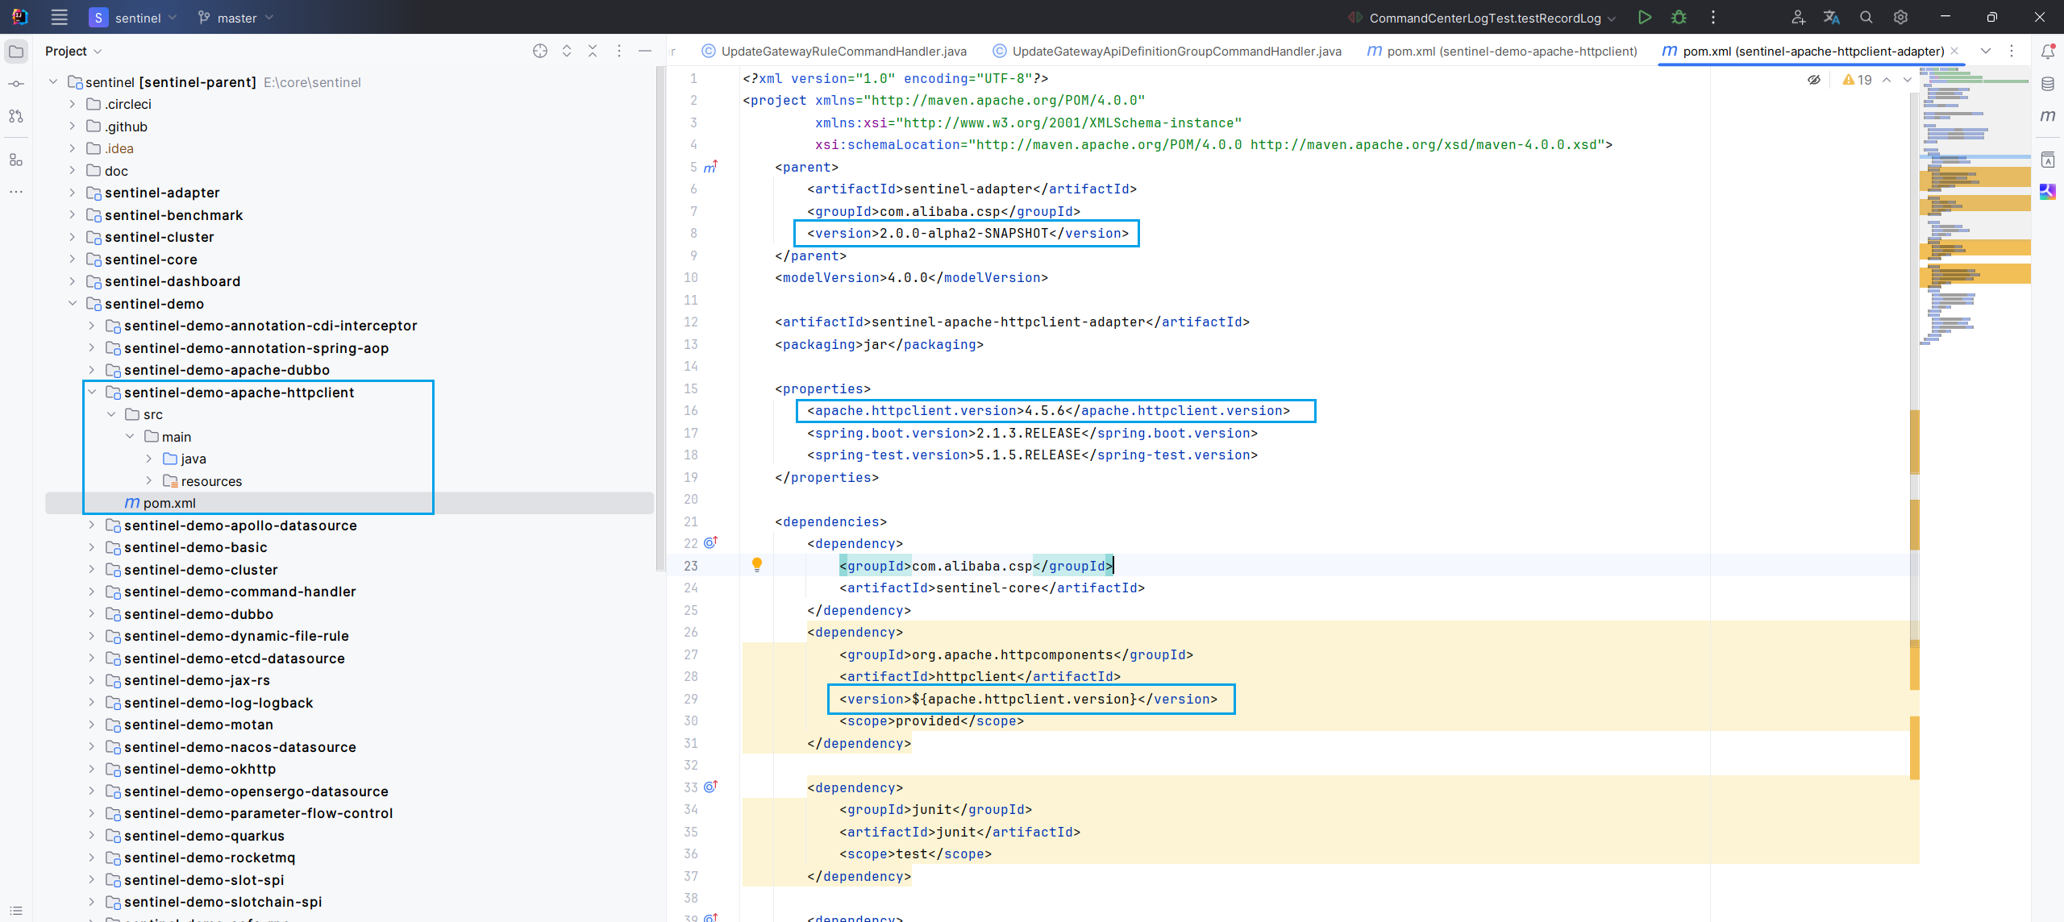Show intention lightbulb on line 23
Screen dimensions: 2064x922
tap(757, 565)
